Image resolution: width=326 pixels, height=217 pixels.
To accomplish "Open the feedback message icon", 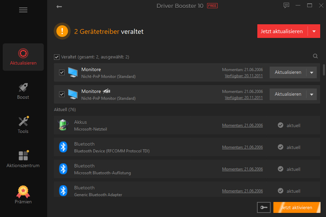I will click(286, 5).
